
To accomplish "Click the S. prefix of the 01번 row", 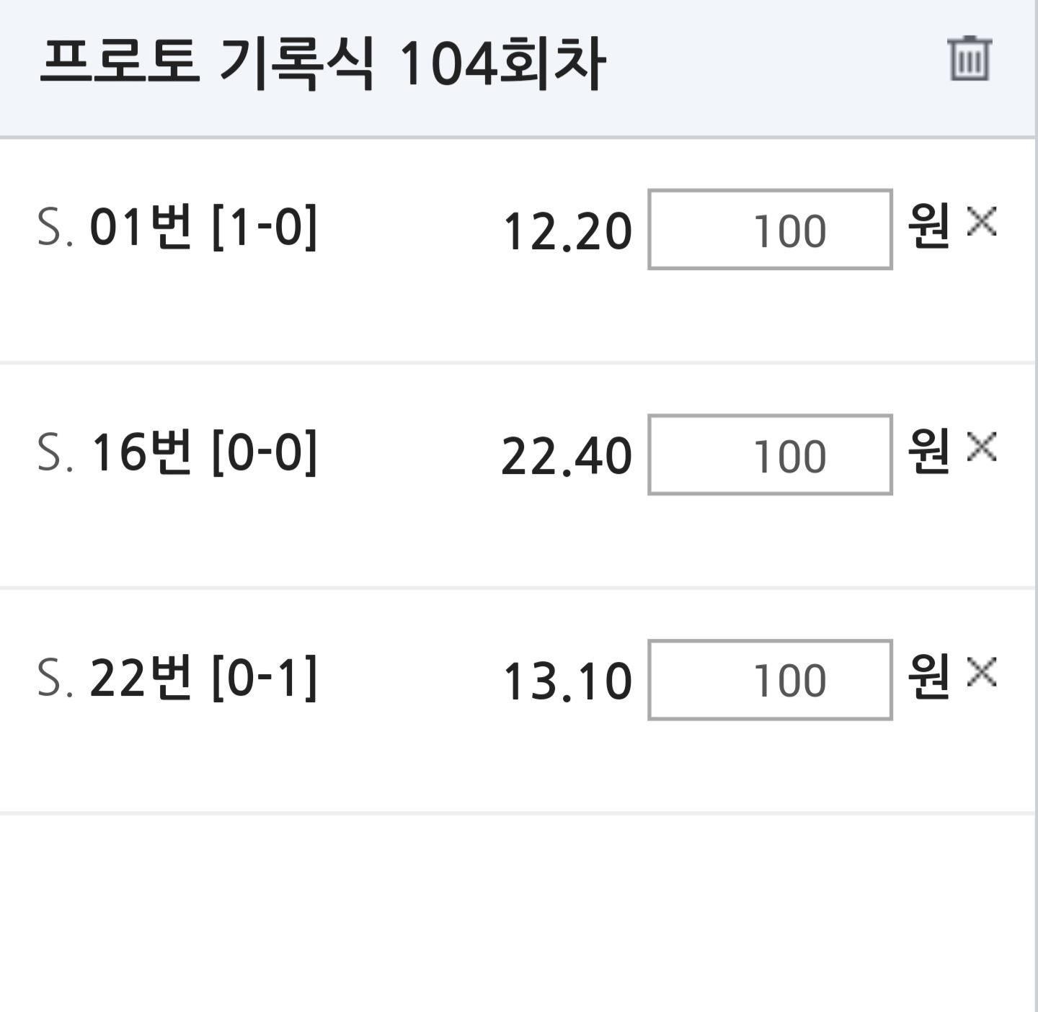I will click(x=56, y=228).
